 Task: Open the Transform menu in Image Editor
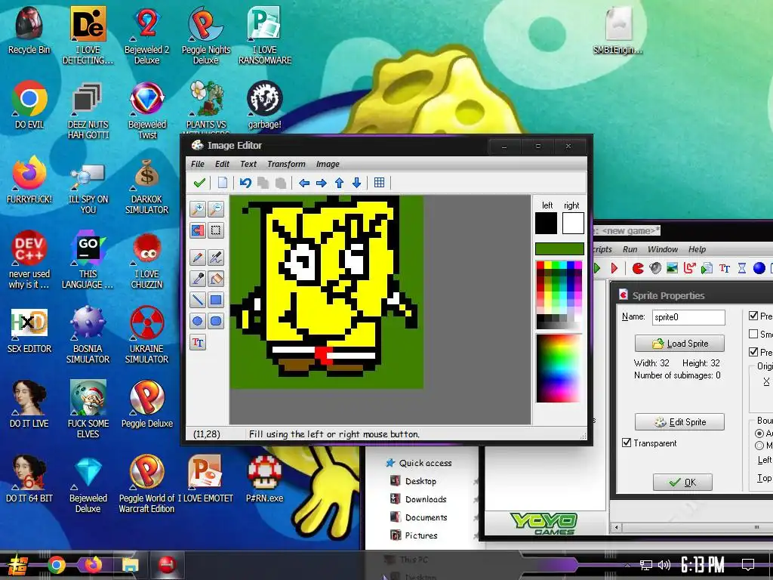(x=286, y=164)
